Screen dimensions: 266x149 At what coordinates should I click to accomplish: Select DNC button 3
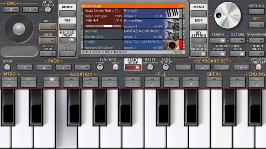click(x=30, y=10)
